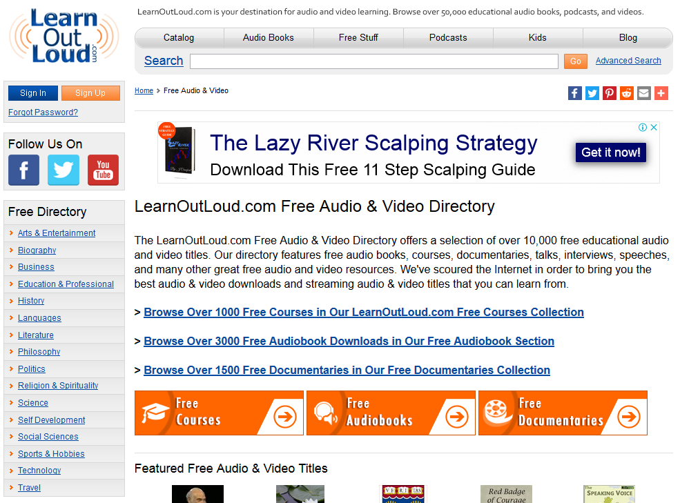
Task: Open more share options plus icon
Action: pyautogui.click(x=661, y=92)
